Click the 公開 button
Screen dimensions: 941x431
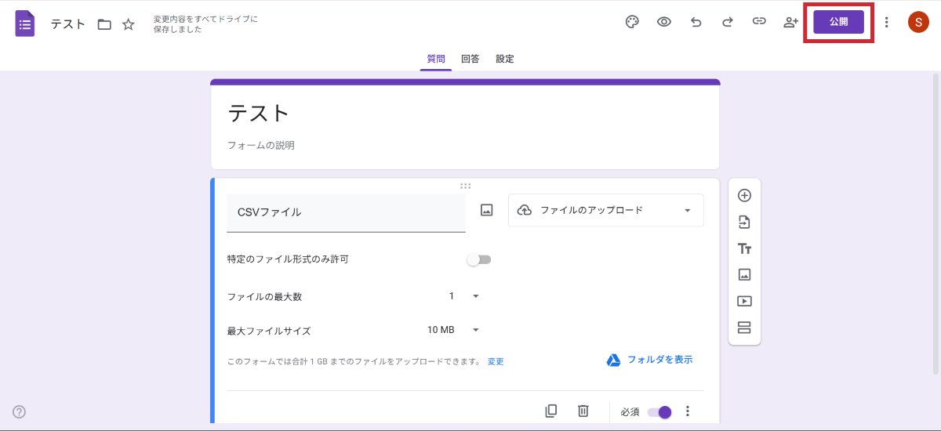[838, 22]
